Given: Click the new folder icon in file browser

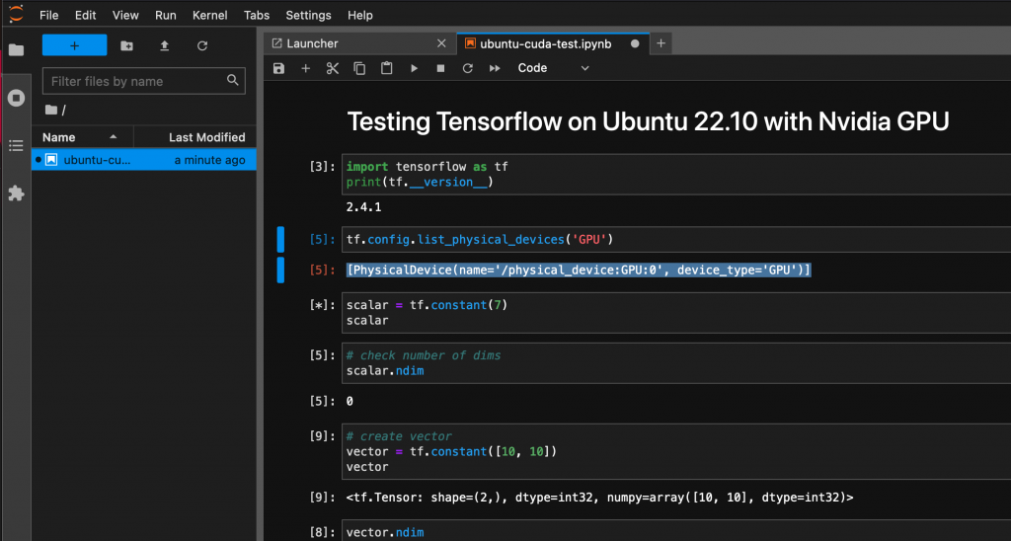Looking at the screenshot, I should [127, 45].
